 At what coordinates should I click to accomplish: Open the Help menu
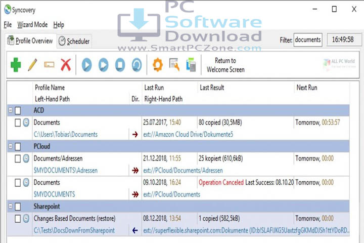point(59,24)
